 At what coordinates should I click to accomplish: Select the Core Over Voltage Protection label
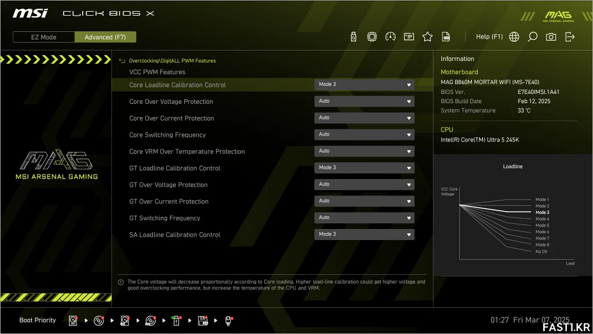tap(171, 101)
